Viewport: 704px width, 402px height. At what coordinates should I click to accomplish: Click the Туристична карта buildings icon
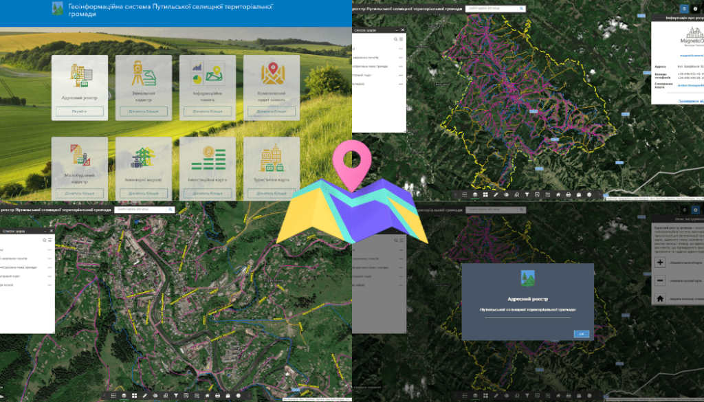tap(272, 158)
